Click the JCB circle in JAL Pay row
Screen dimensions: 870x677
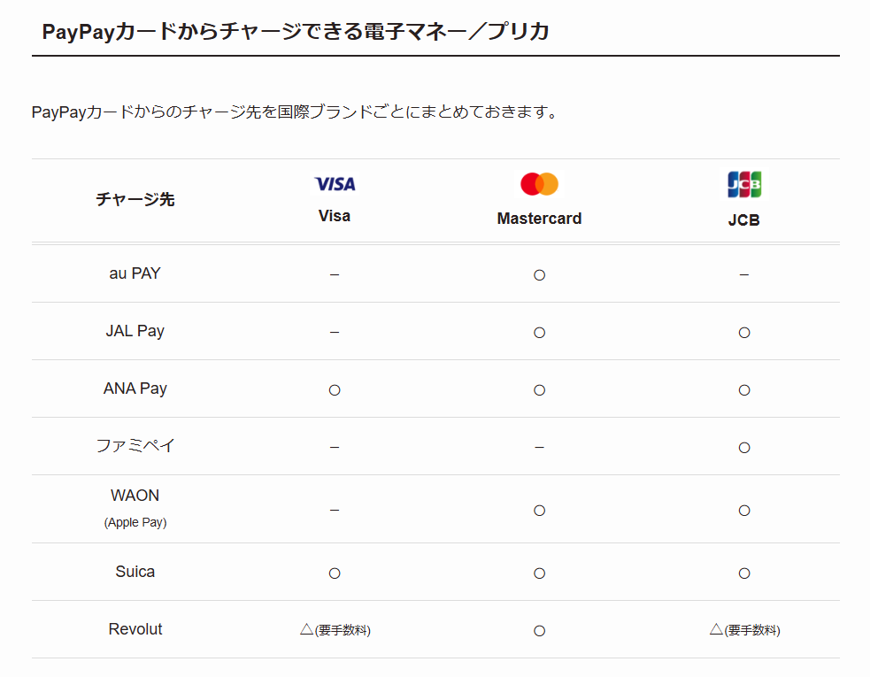[744, 333]
